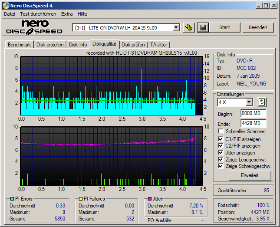Click the Start button
This screenshot has height=227, width=280.
(224, 27)
